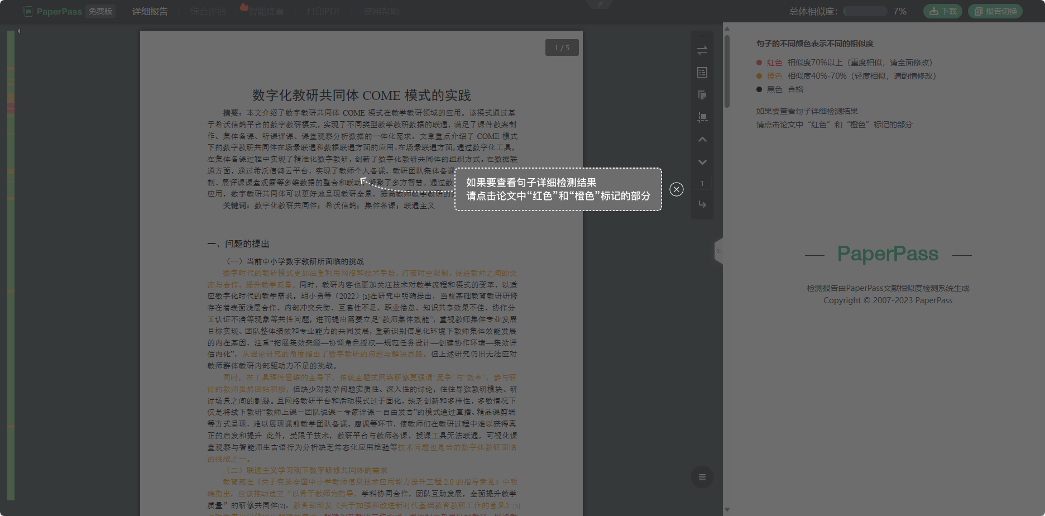The height and width of the screenshot is (516, 1045).
Task: Click the similarity heat strip in left sidebar
Action: point(11,265)
